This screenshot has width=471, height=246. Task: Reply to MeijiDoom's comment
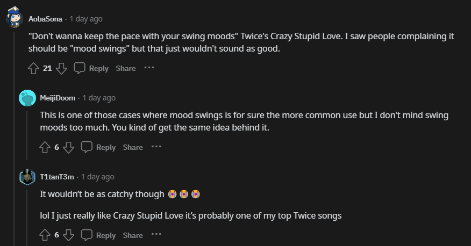tap(99, 147)
